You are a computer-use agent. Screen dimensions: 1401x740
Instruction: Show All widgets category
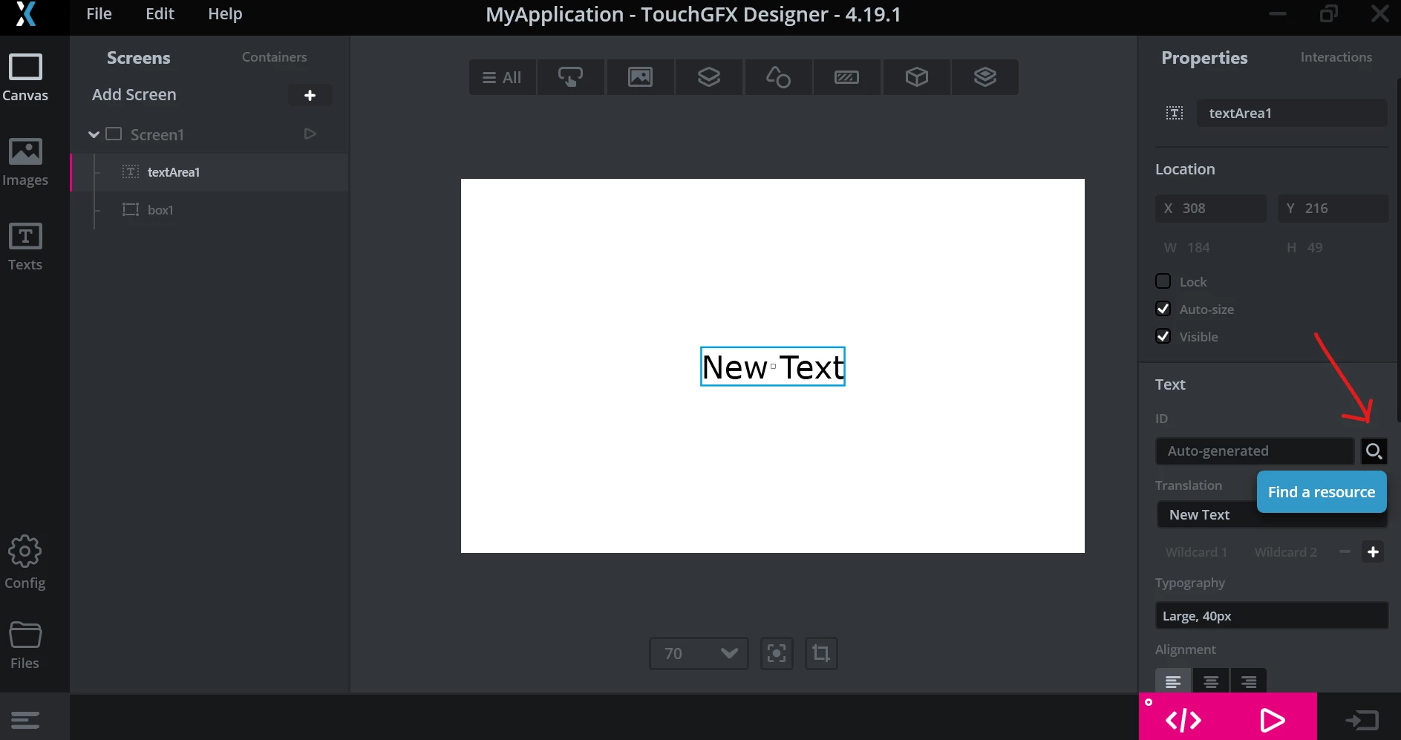click(502, 77)
